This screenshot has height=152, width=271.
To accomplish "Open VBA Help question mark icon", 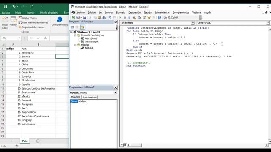I will [159, 17].
